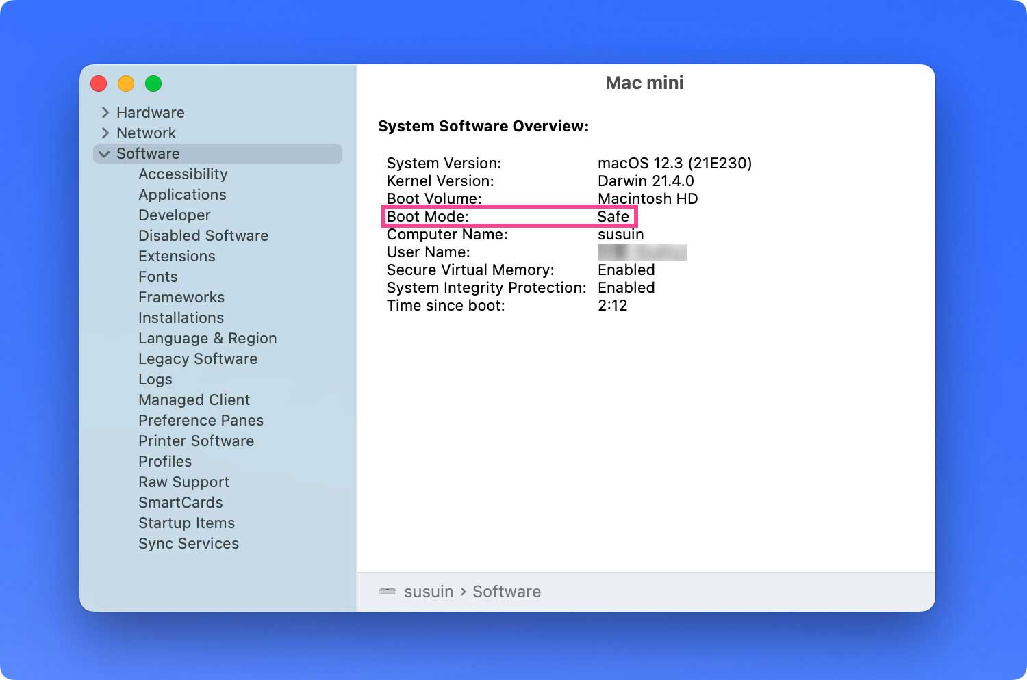Image resolution: width=1027 pixels, height=680 pixels.
Task: Click the Macintosh HD boot volume value
Action: (648, 199)
